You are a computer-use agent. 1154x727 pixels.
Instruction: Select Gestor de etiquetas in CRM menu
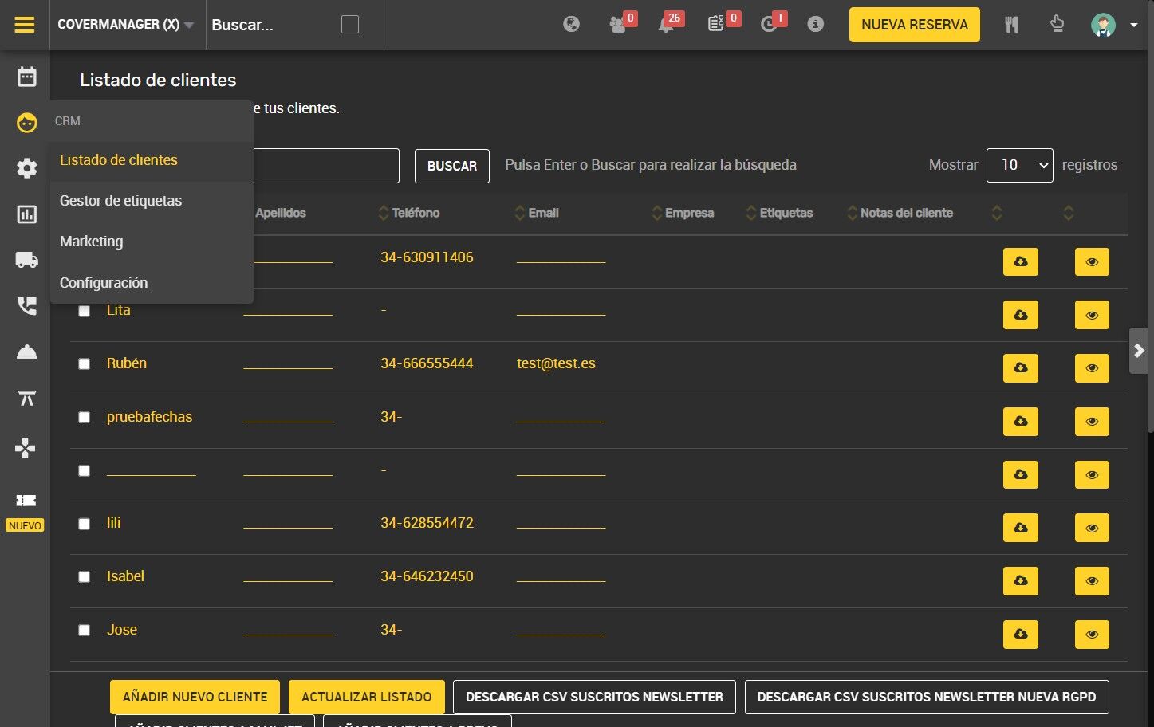point(120,201)
